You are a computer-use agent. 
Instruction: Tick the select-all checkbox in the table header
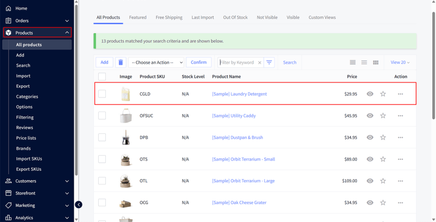102,77
